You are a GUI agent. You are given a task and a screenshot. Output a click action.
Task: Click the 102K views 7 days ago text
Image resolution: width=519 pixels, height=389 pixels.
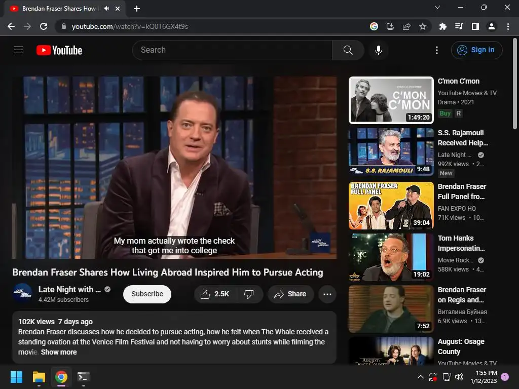click(x=55, y=322)
